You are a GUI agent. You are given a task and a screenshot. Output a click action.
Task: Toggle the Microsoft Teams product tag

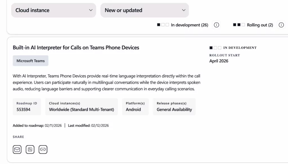(30, 61)
